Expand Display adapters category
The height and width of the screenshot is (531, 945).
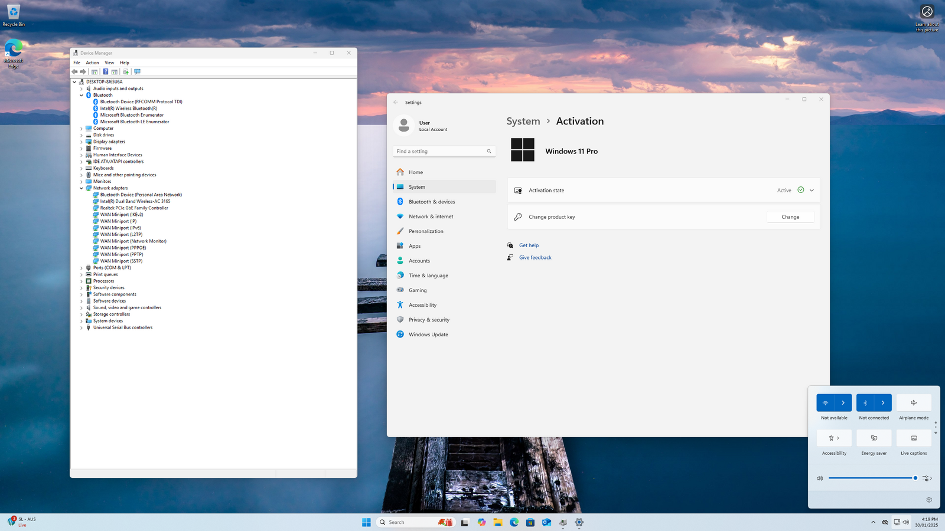point(82,142)
